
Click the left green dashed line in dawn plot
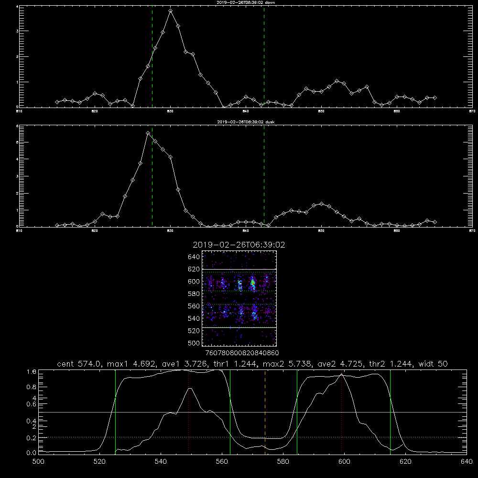click(152, 57)
